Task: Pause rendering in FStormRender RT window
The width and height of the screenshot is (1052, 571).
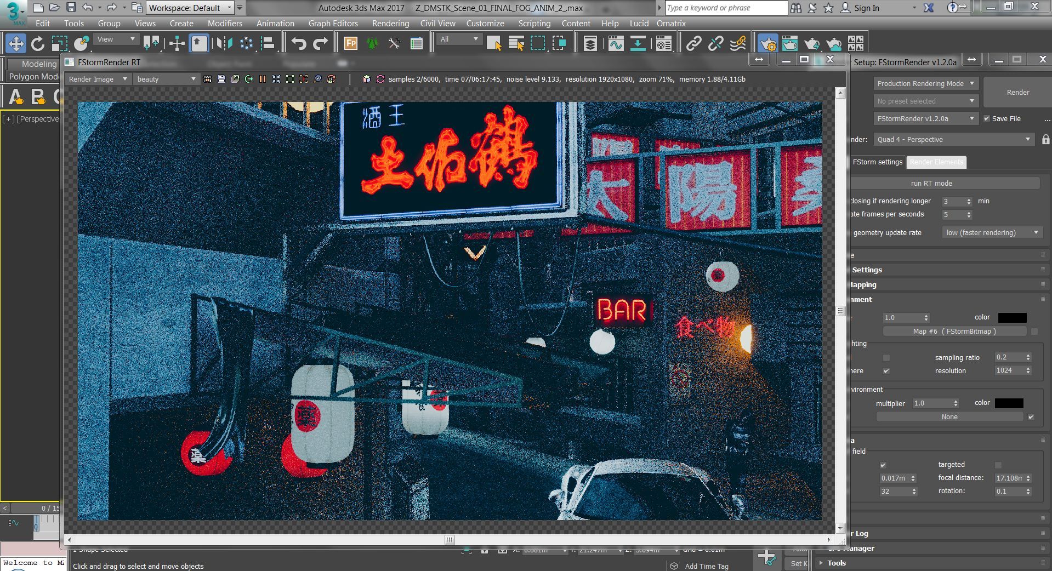Action: 263,79
